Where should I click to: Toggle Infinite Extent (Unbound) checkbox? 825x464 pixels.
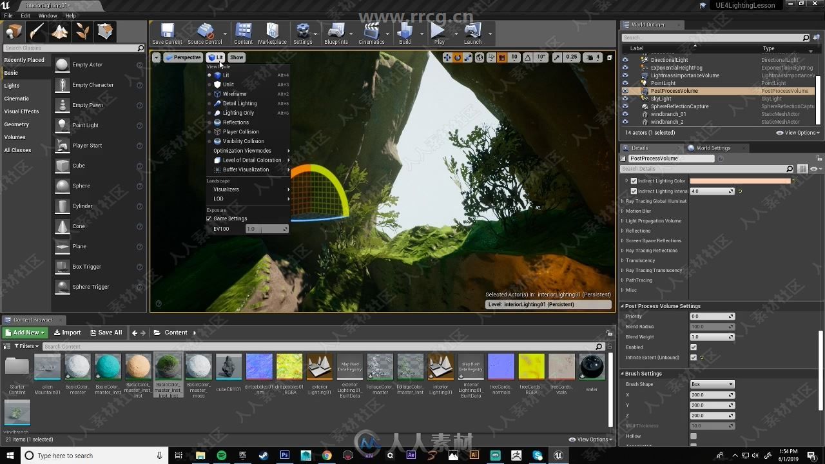click(694, 358)
